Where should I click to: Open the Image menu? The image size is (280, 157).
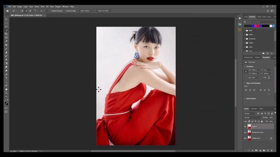[x=20, y=7]
